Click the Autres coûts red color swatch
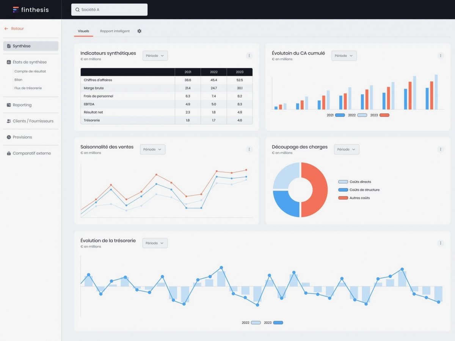Viewport: 455px width, 341px height. point(343,198)
